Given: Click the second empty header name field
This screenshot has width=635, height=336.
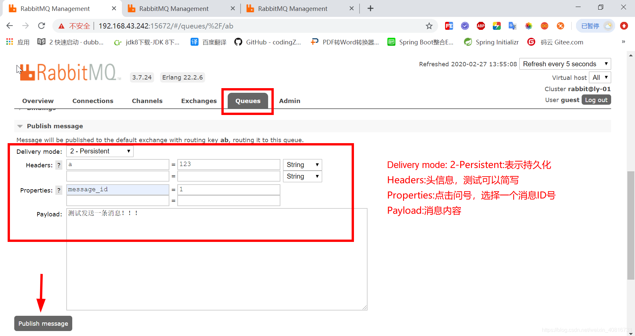Looking at the screenshot, I should point(118,176).
